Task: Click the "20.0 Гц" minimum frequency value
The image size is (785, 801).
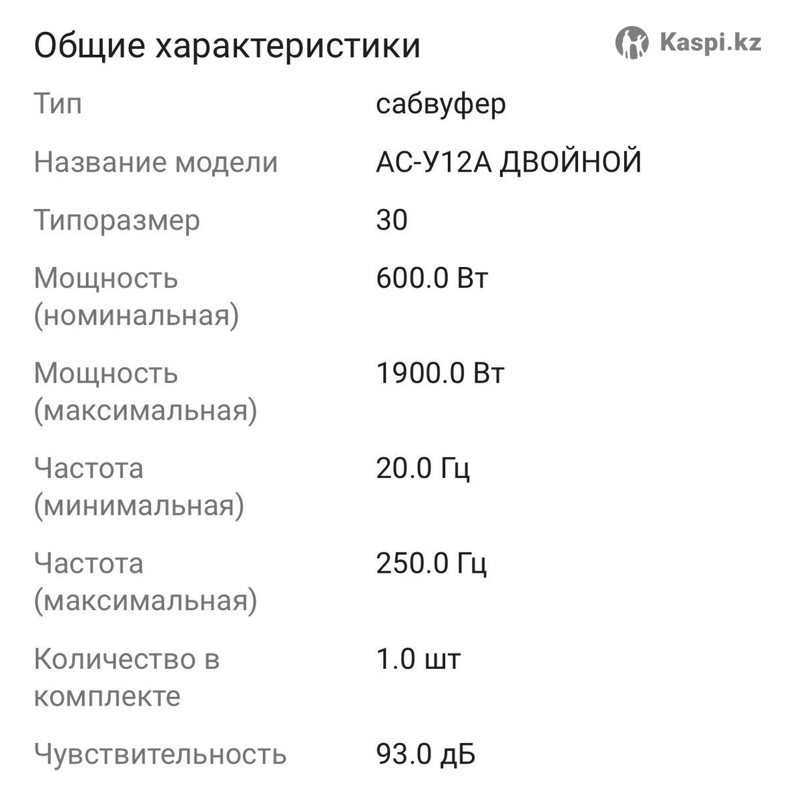Action: [423, 469]
